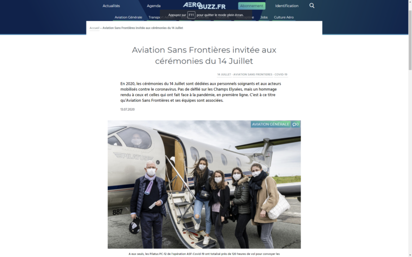Viewport: 412px width, 257px height.
Task: Open the Culture Aéro category tab
Action: point(284,17)
